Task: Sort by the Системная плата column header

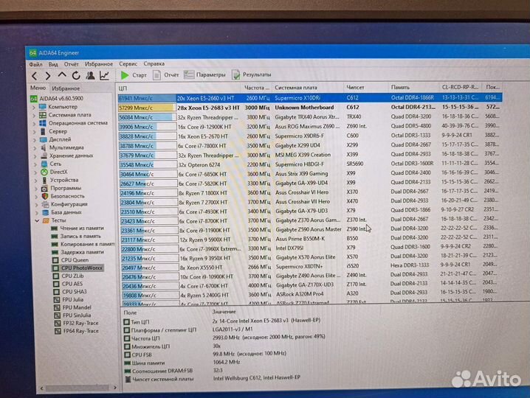Action: [298, 88]
